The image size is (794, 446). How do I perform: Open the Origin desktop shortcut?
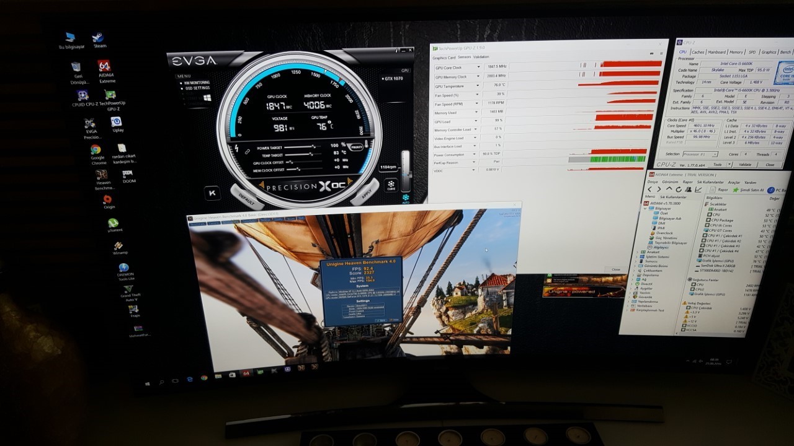pos(109,202)
